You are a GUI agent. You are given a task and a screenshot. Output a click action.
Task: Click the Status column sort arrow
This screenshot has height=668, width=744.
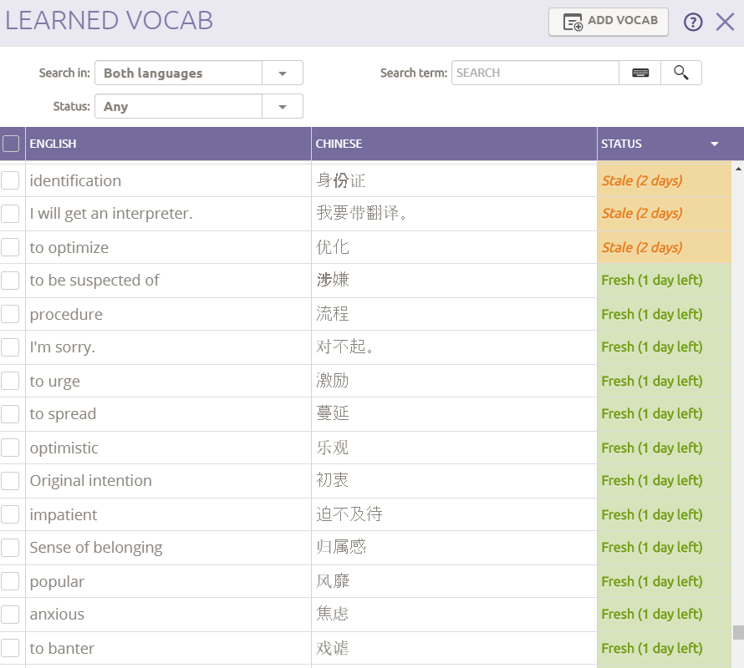715,144
